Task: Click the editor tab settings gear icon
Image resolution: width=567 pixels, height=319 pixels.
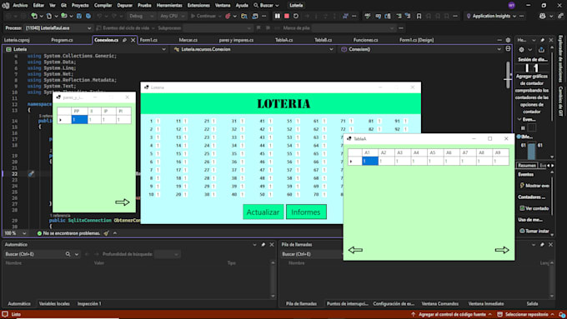Action: [508, 40]
